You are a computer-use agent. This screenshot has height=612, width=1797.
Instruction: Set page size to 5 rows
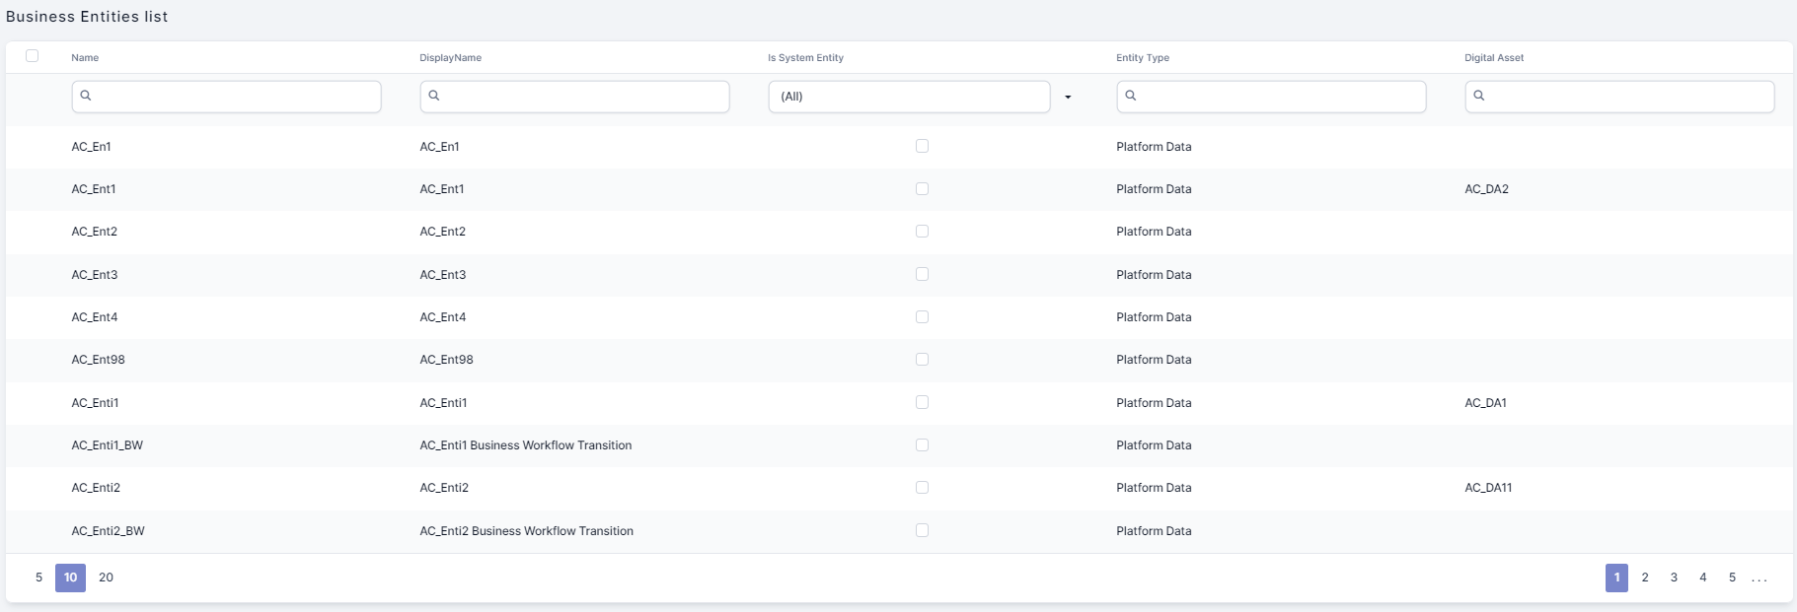pyautogui.click(x=39, y=578)
